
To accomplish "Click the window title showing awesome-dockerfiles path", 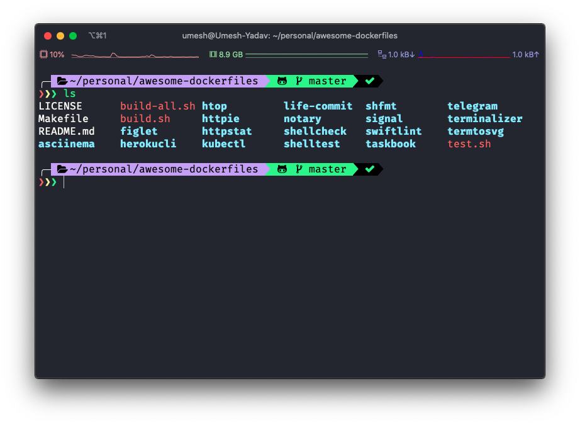I will pyautogui.click(x=289, y=36).
